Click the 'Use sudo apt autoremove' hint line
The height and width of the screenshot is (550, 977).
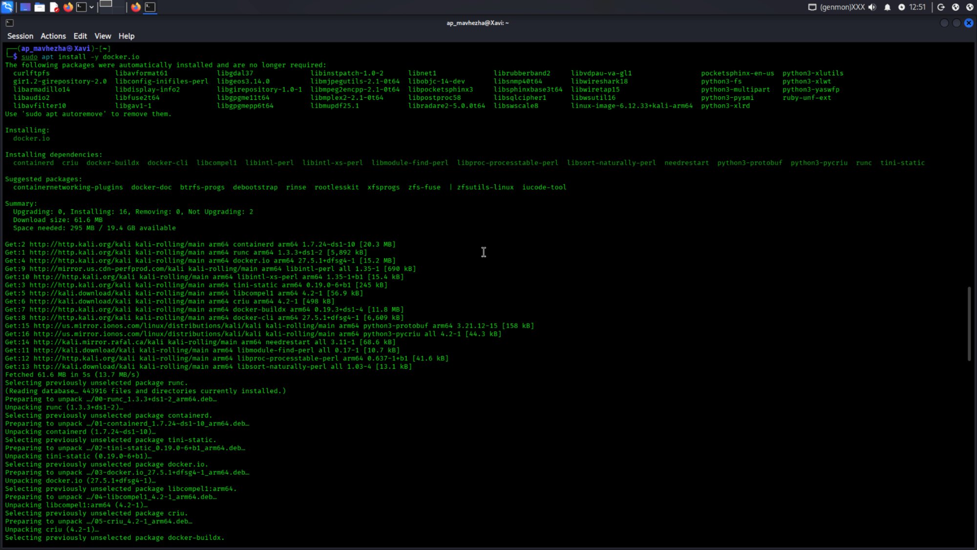coord(88,114)
